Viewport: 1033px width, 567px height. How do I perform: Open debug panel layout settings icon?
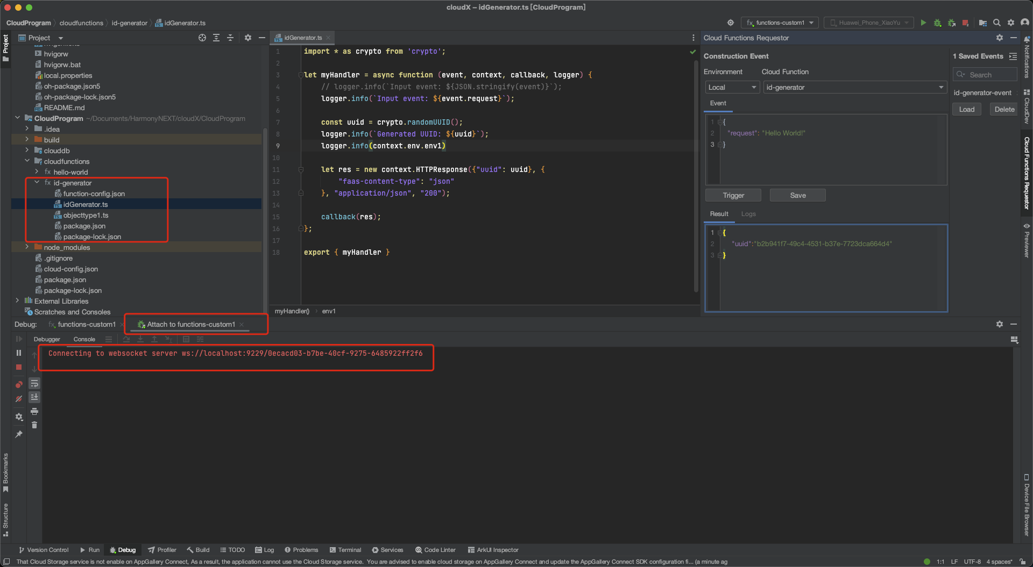click(1014, 339)
